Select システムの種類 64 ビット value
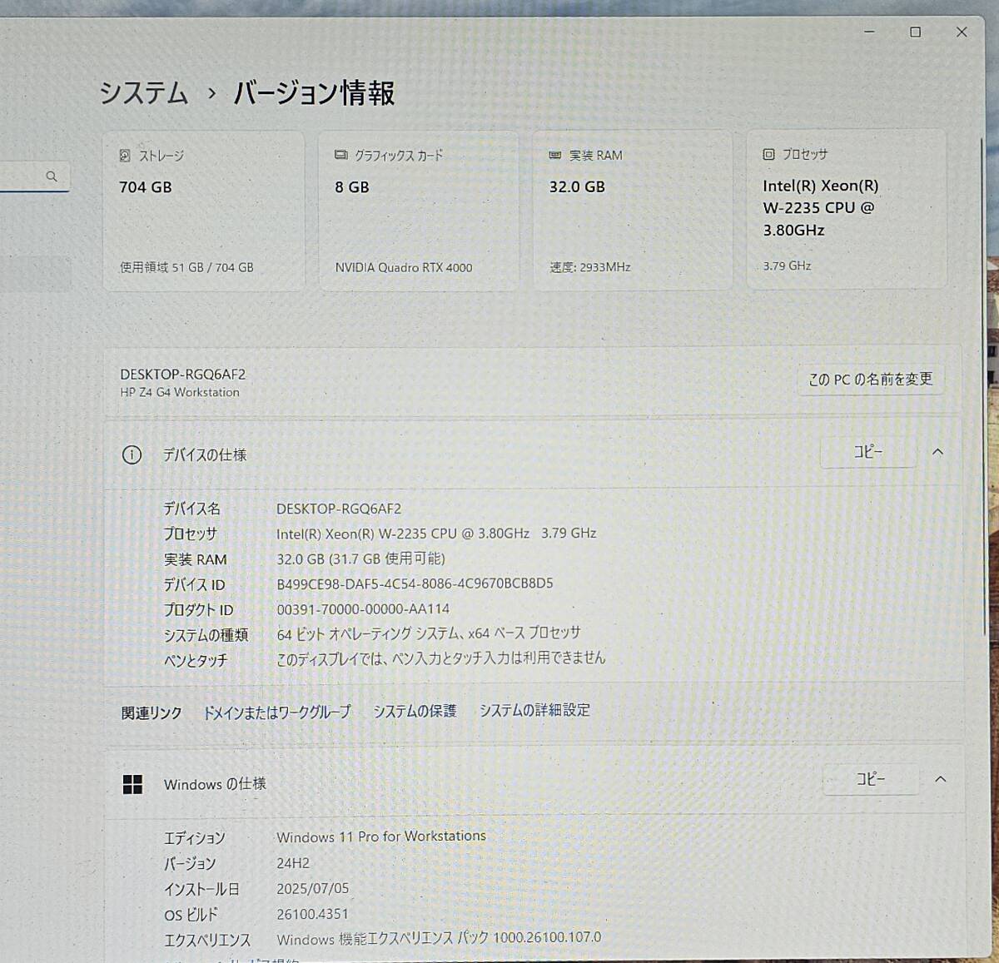 [x=429, y=633]
